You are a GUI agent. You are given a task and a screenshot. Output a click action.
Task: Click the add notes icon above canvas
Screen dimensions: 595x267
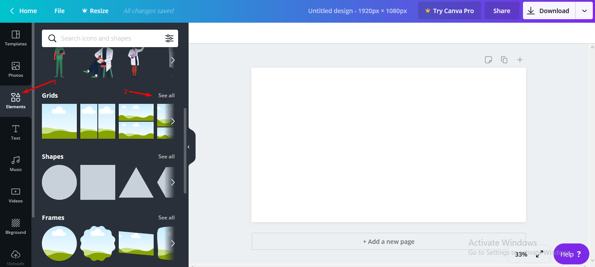[x=488, y=60]
